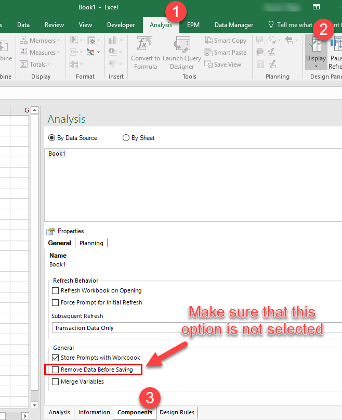Open the Measures dropdown
The height and width of the screenshot is (420, 342).
pos(40,52)
